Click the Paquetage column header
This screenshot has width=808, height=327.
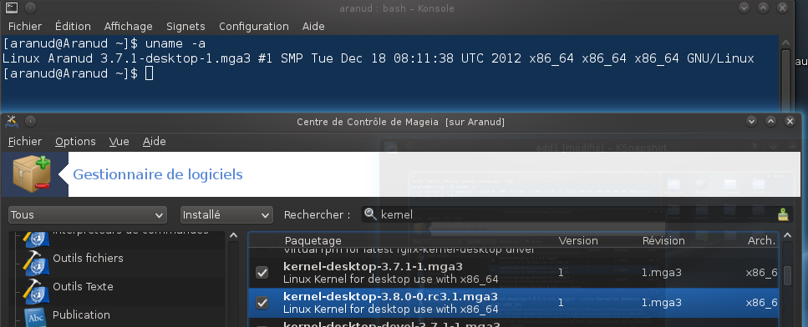point(313,240)
